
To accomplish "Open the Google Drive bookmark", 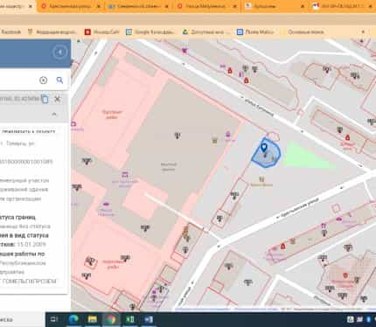I will coord(205,32).
